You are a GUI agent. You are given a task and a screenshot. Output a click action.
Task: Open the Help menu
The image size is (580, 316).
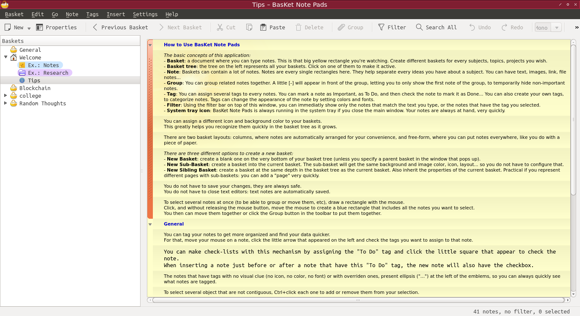point(172,14)
